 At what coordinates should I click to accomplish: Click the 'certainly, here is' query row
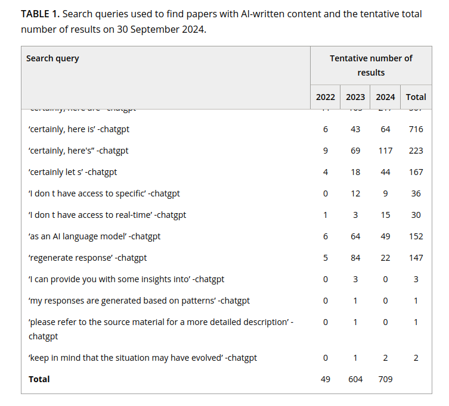[x=79, y=129]
